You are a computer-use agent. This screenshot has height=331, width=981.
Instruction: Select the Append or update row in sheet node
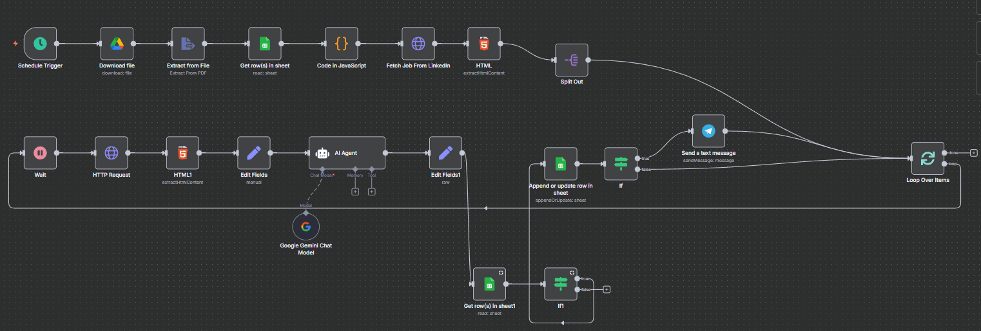pyautogui.click(x=561, y=164)
